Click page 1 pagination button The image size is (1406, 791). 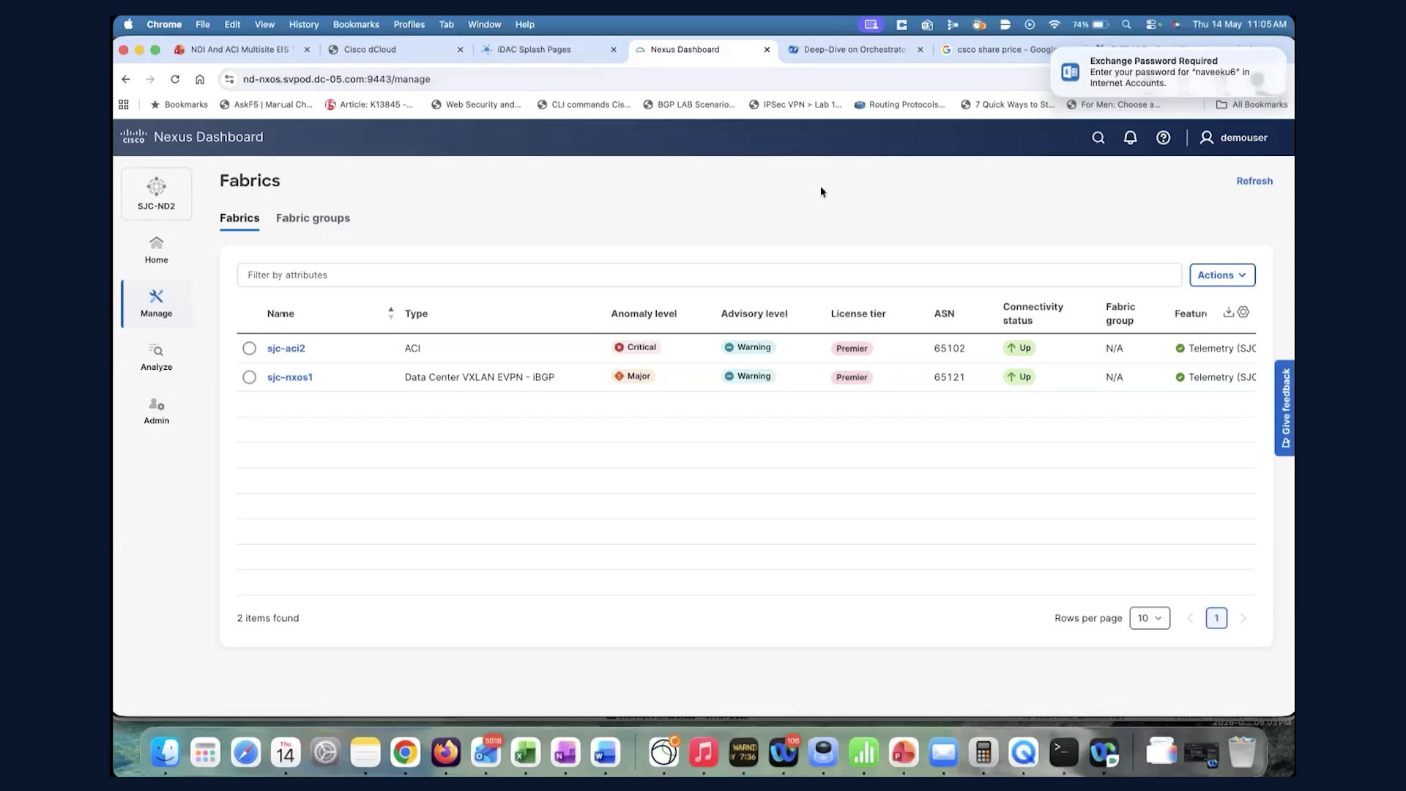[1216, 618]
